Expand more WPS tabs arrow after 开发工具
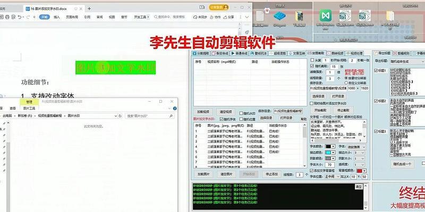The width and height of the screenshot is (425, 212). tap(148, 17)
